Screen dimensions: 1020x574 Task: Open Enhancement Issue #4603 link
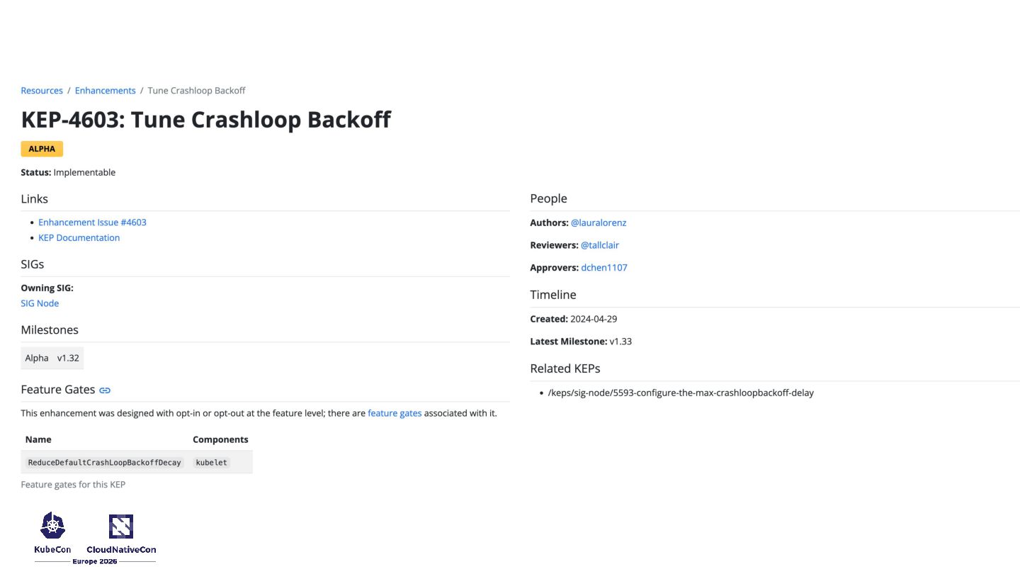tap(92, 223)
